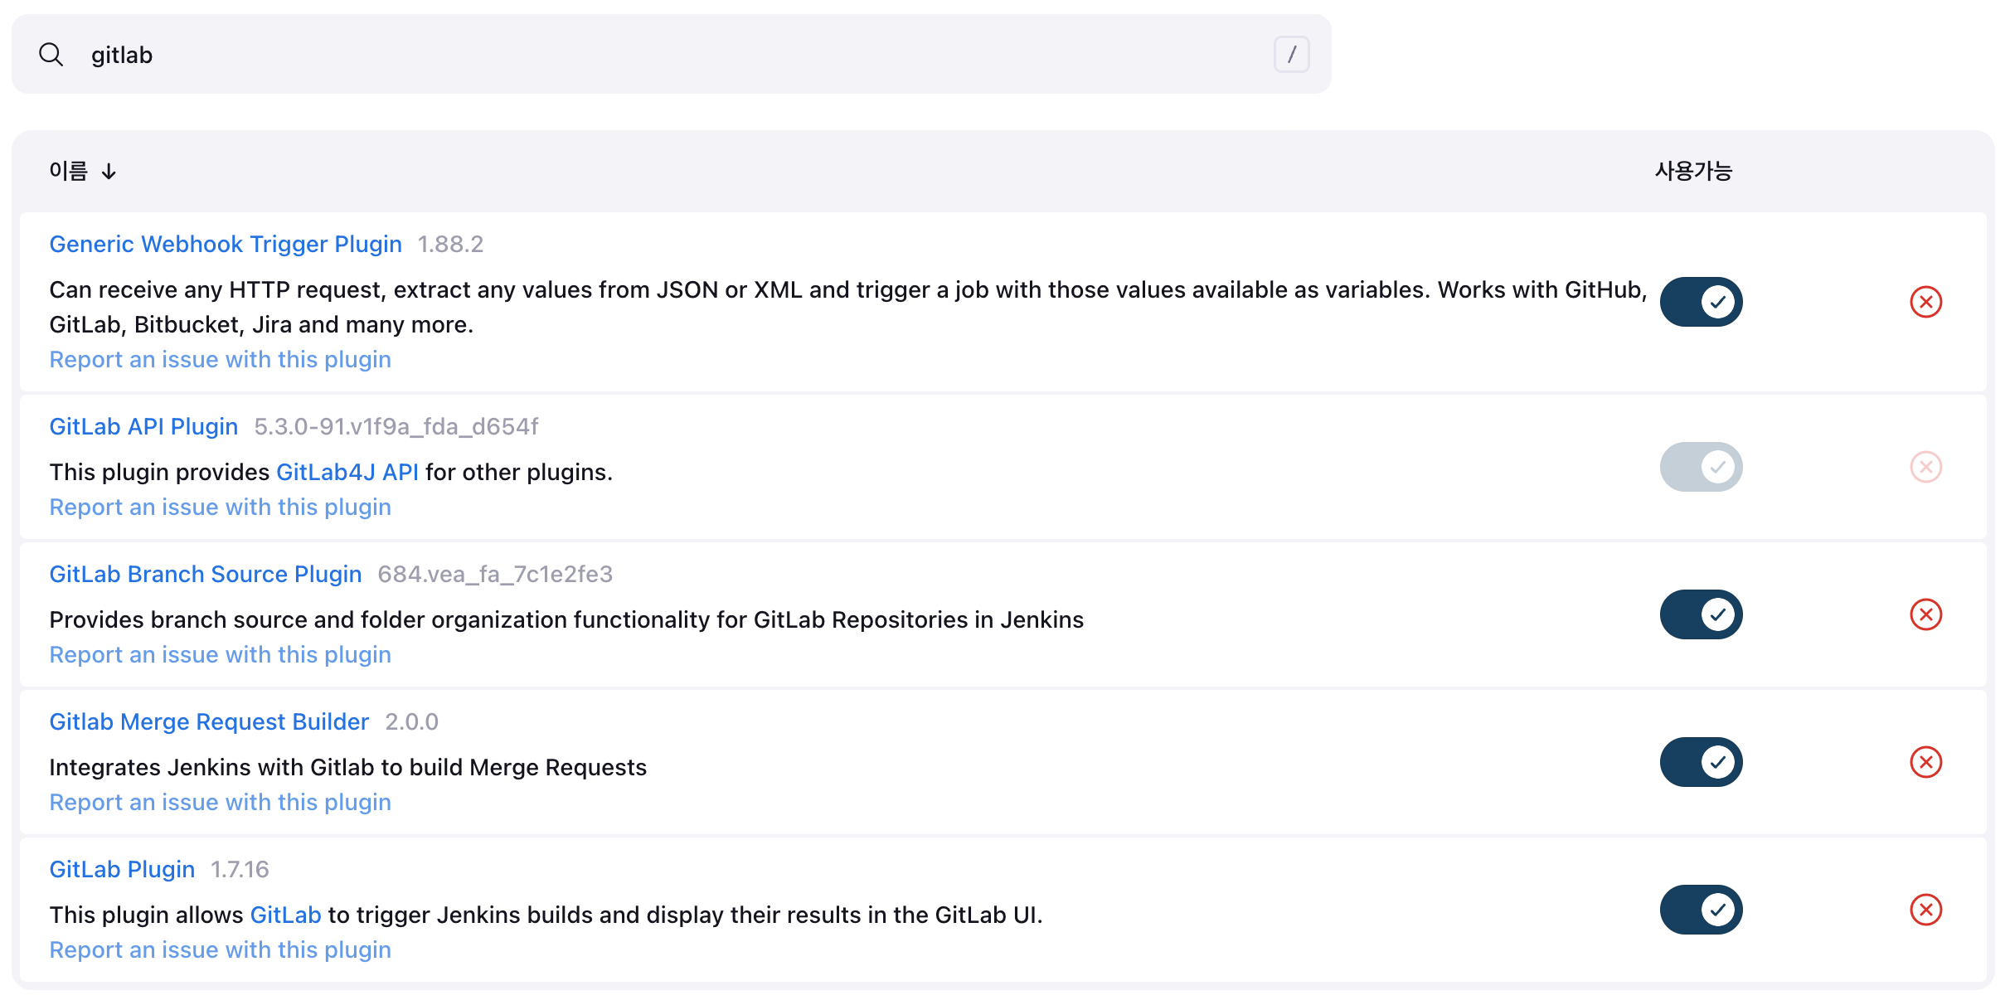The height and width of the screenshot is (1005, 2010).
Task: Report an issue with GitLab Plugin
Action: point(220,949)
